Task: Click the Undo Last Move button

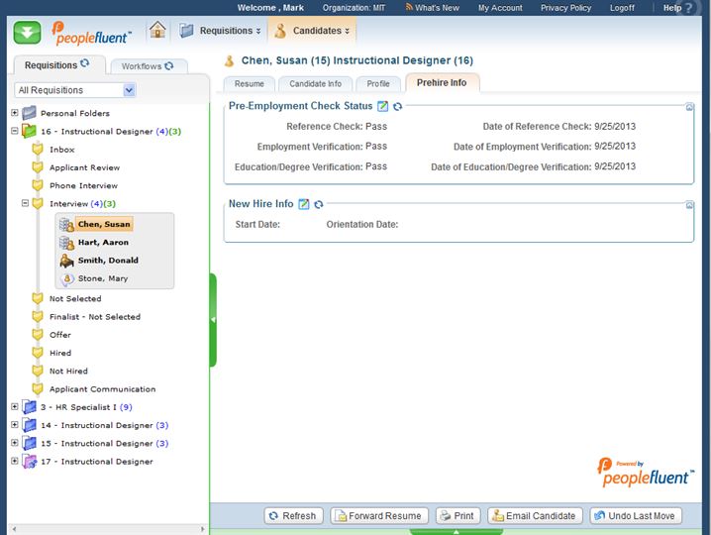Action: [636, 515]
